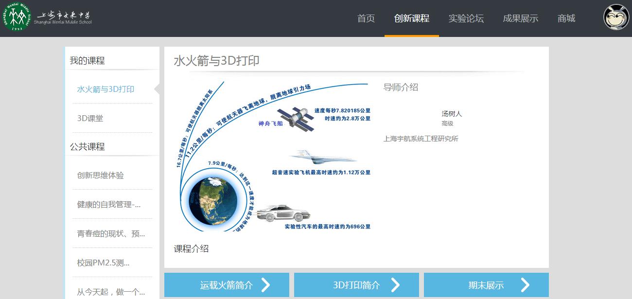Select 水火箭与3D打印 in my courses sidebar
The width and height of the screenshot is (632, 299).
[105, 89]
